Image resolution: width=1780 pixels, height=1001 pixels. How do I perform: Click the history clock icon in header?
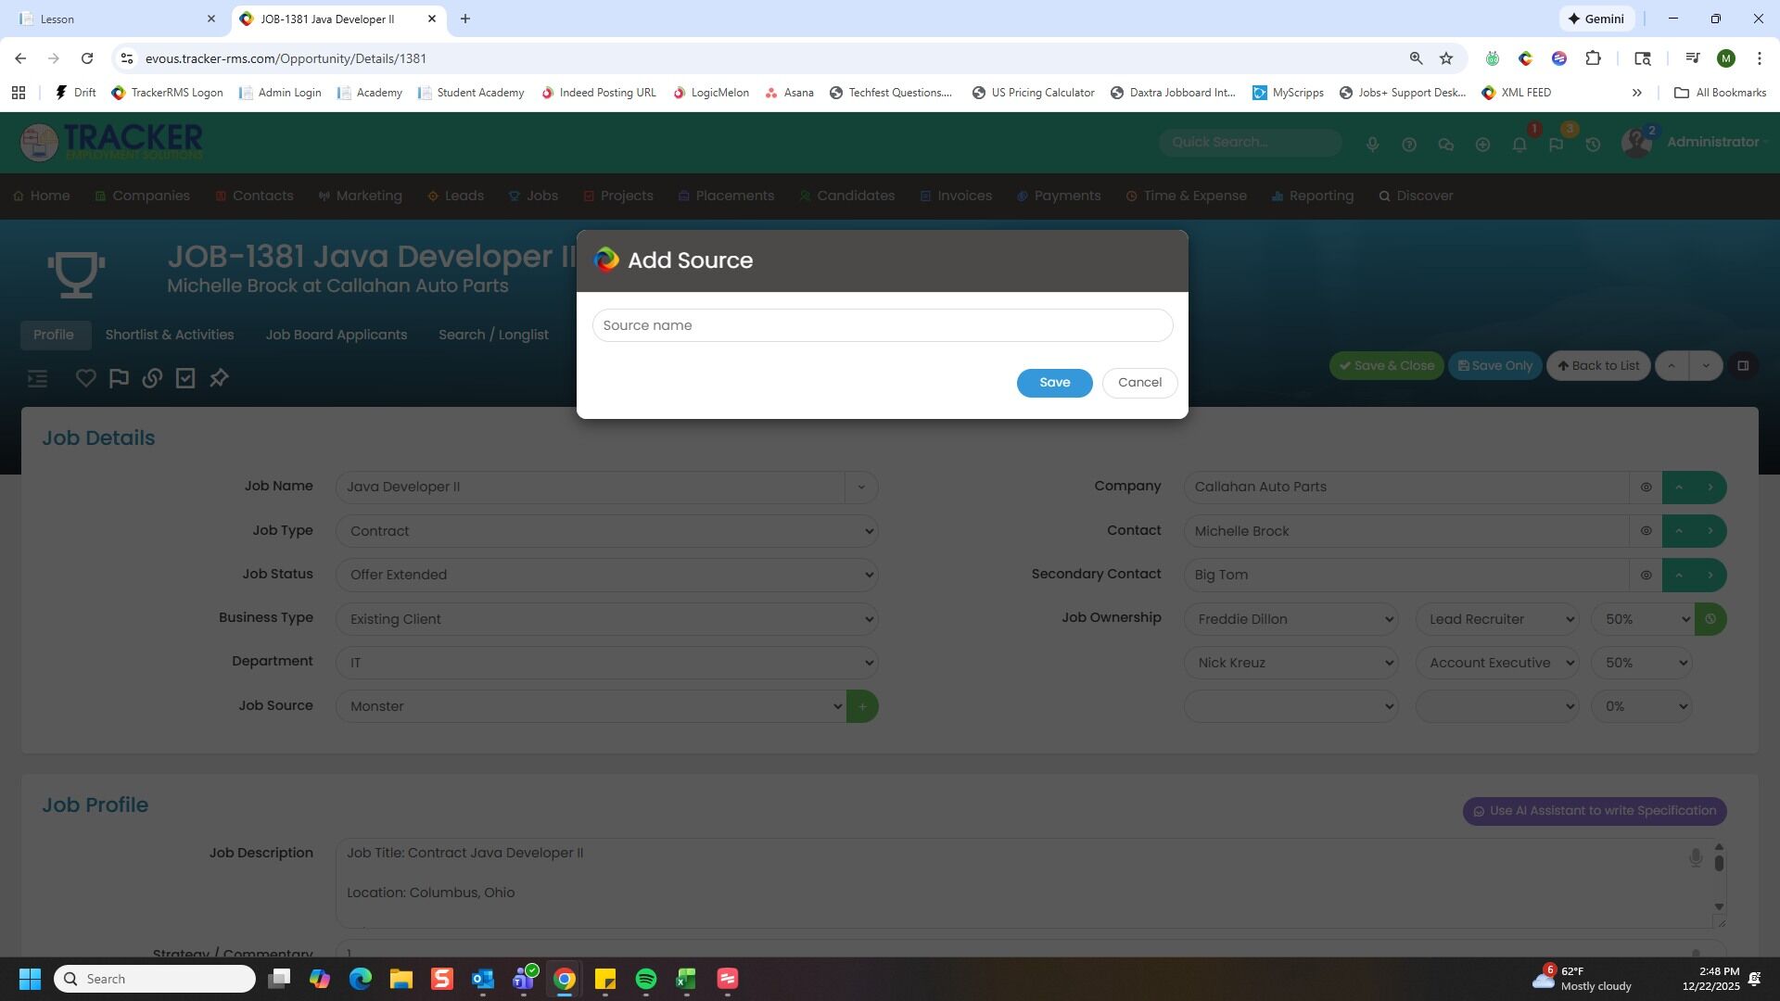(1593, 145)
